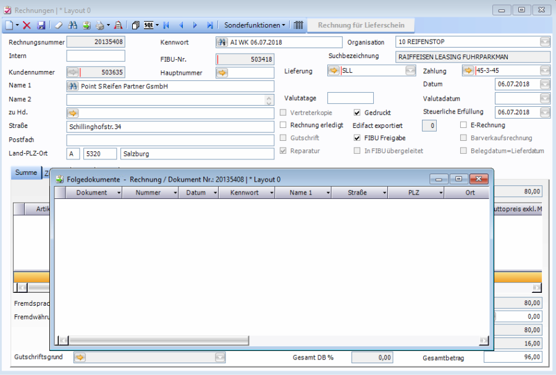Image resolution: width=556 pixels, height=375 pixels.
Task: Open the Sonderfunktionen menu
Action: pyautogui.click(x=255, y=25)
